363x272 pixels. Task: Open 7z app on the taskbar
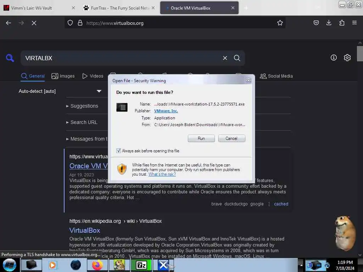point(141,265)
